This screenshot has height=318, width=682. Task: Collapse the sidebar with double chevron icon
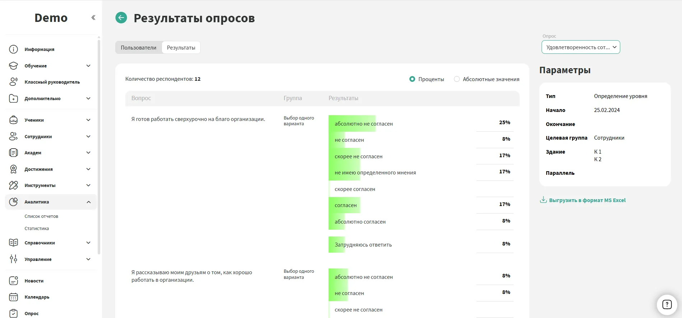(x=93, y=18)
